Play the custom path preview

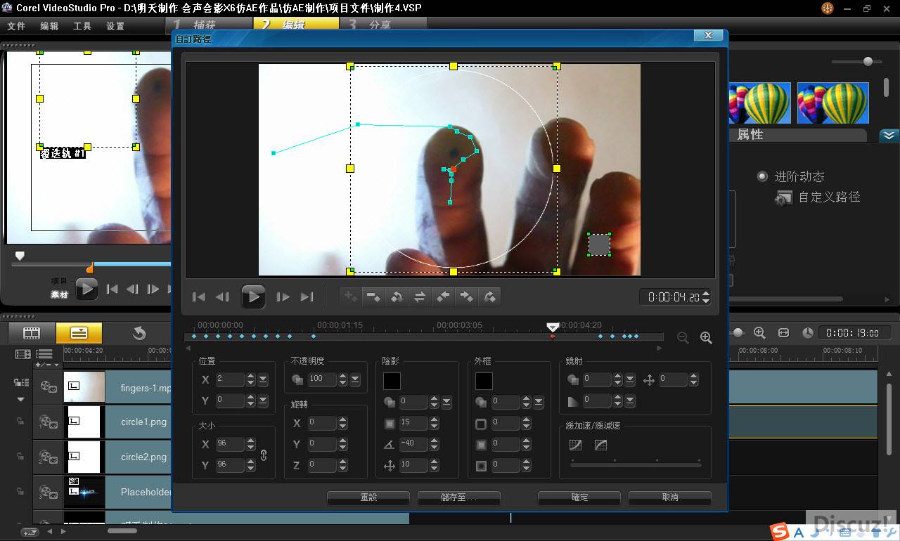point(253,296)
